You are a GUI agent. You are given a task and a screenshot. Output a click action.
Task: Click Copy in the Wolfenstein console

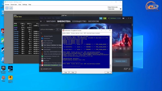pos(66,72)
